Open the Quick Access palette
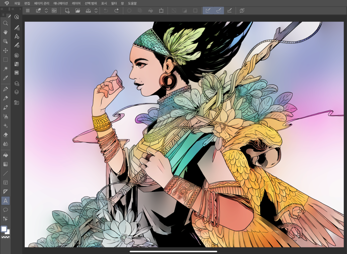The image size is (347, 254). point(17,17)
